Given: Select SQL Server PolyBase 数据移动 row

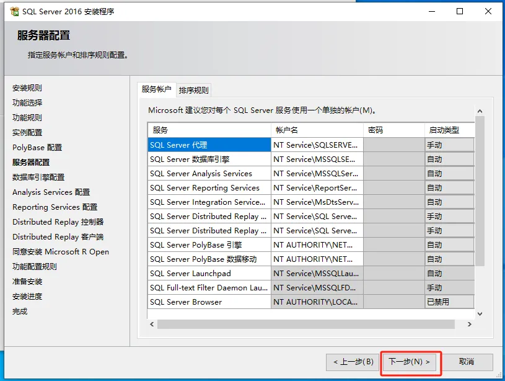Looking at the screenshot, I should pos(209,259).
